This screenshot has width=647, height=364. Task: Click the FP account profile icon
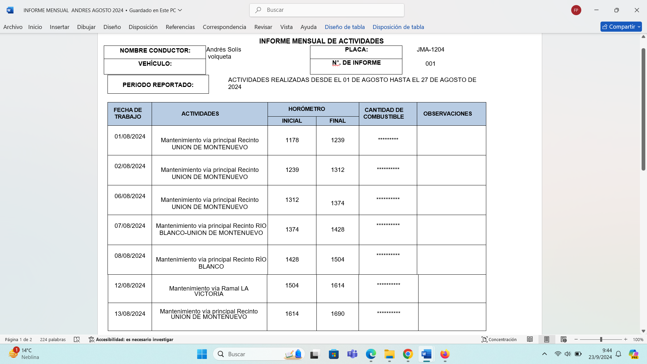(576, 10)
